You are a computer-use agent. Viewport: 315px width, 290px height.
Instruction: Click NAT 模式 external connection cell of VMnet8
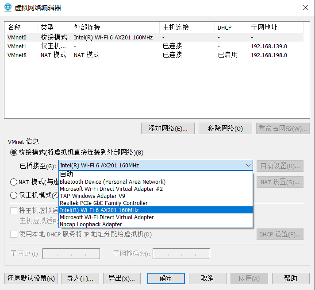coord(87,55)
